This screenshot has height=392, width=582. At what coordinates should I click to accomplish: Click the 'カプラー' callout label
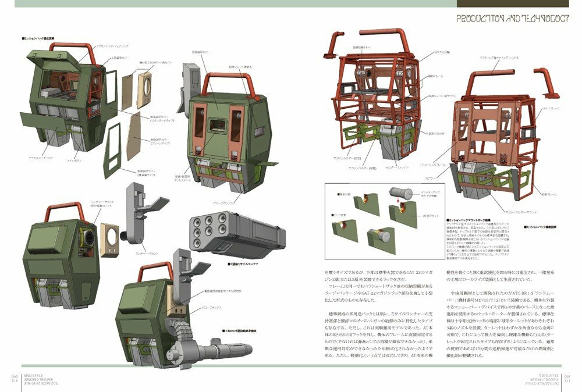pyautogui.click(x=431, y=179)
